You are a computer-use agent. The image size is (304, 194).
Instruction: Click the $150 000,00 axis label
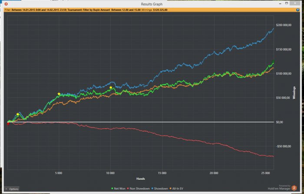pos(284,49)
